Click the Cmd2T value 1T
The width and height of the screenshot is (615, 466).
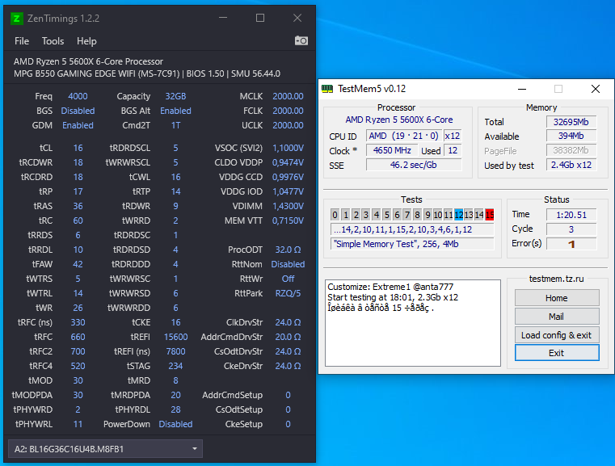[x=175, y=125]
